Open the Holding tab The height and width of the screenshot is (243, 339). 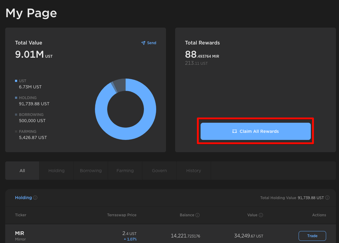click(x=56, y=171)
